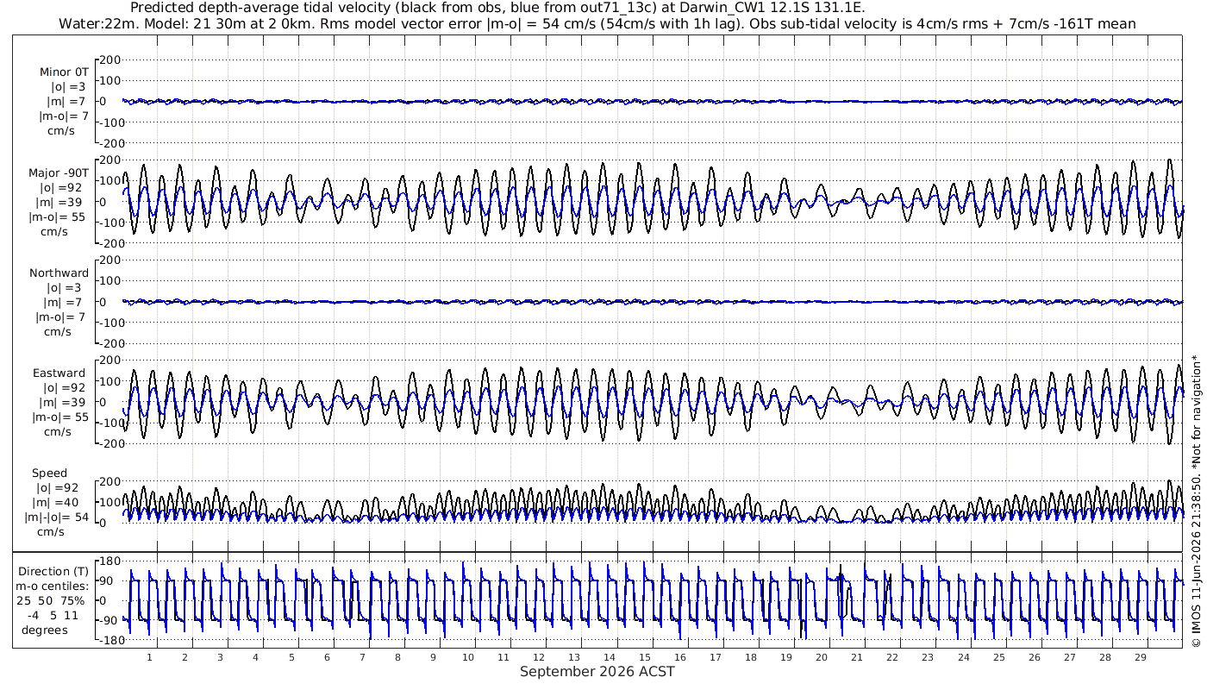The width and height of the screenshot is (1207, 690).
Task: Select day 21 on the time axis
Action: tap(857, 657)
